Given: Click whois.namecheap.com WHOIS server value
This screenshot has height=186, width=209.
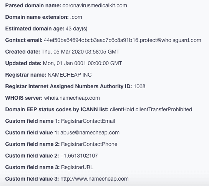Looking at the screenshot, I should 72,98.
